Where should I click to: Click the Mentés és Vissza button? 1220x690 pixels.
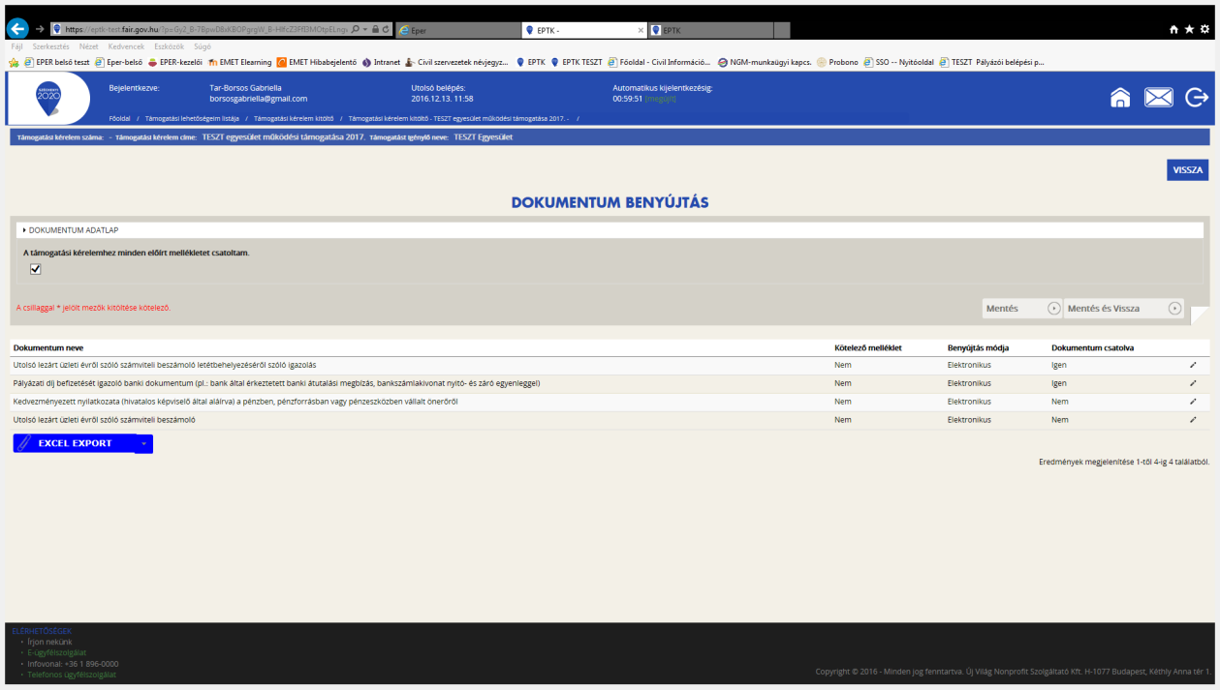[1124, 309]
